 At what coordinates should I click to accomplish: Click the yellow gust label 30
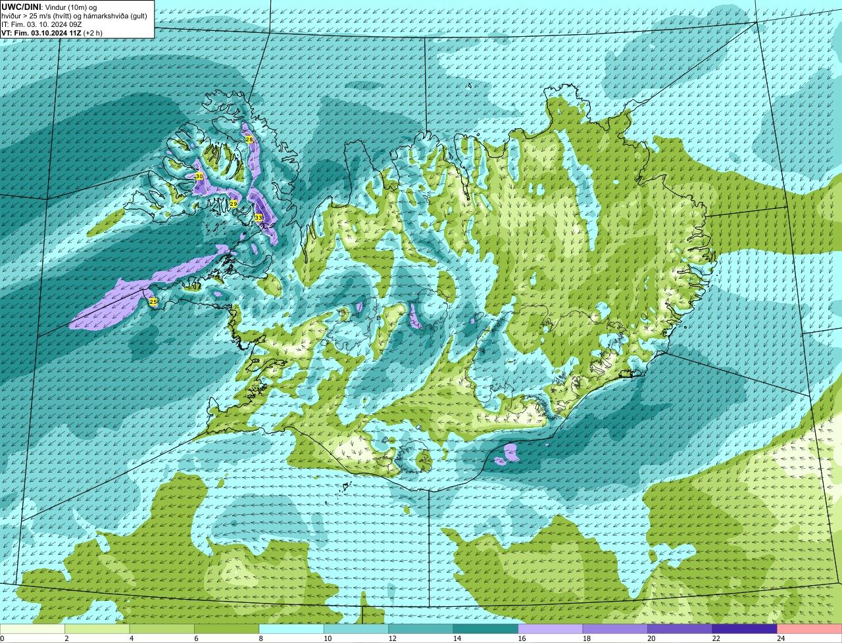coord(199,176)
